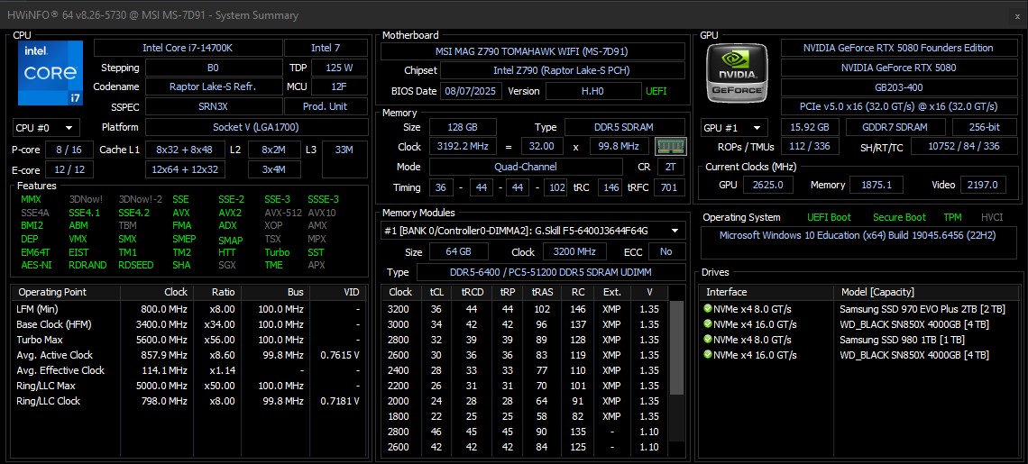Click the Secure Boot status label
Viewport: 1028px width, 464px height.
899,217
